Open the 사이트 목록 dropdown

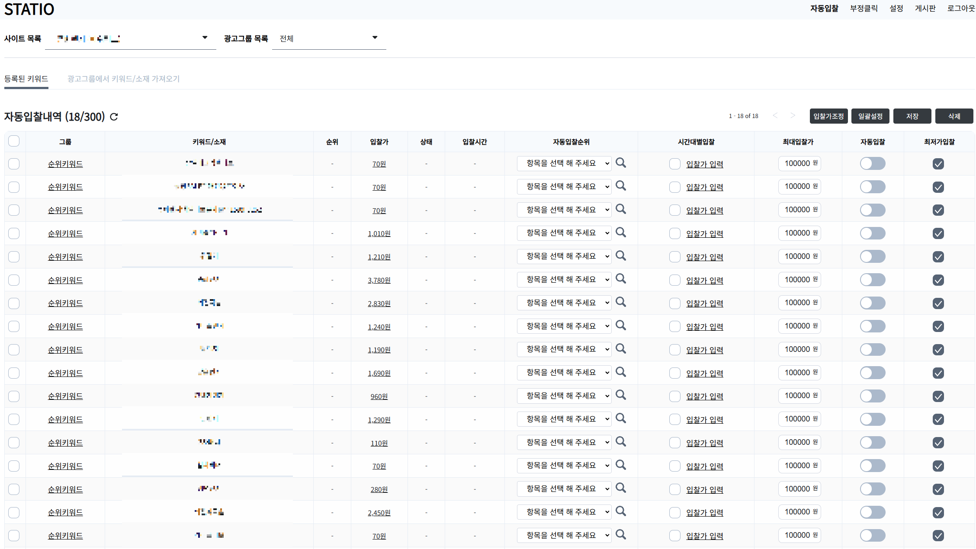[130, 38]
